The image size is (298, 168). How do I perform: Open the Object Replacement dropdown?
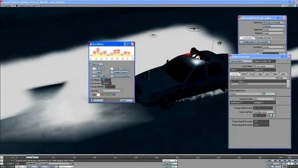click(x=247, y=94)
